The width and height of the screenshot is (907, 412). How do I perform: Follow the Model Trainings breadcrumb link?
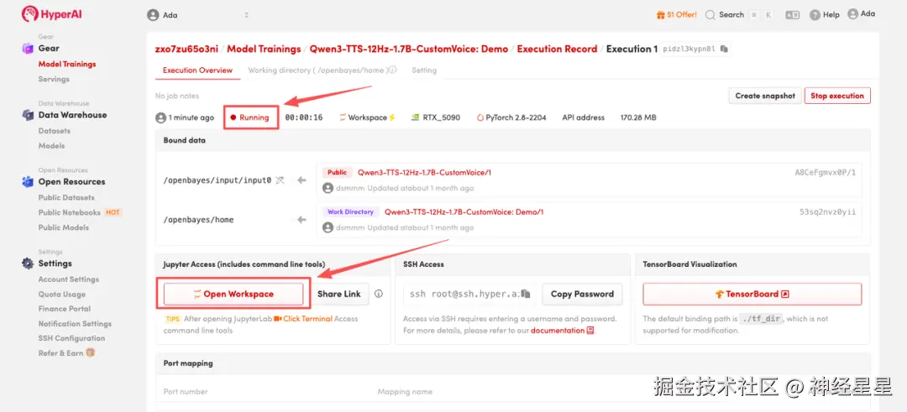click(264, 50)
